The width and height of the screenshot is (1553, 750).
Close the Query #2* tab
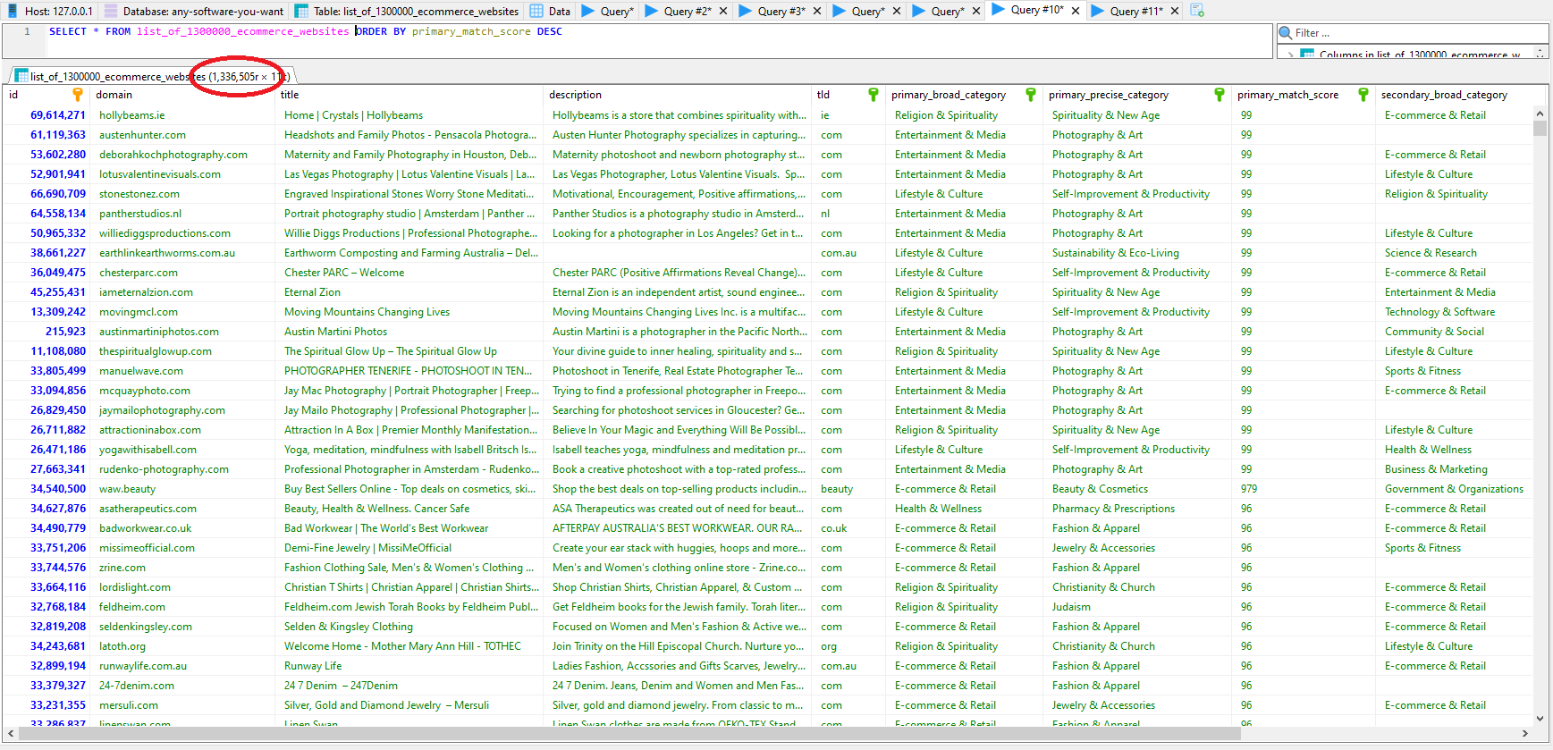pyautogui.click(x=723, y=11)
